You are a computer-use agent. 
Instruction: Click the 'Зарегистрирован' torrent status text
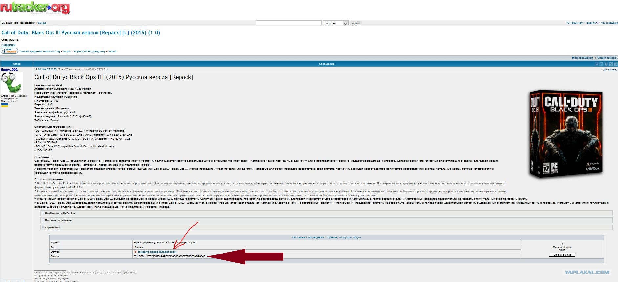[x=143, y=242]
